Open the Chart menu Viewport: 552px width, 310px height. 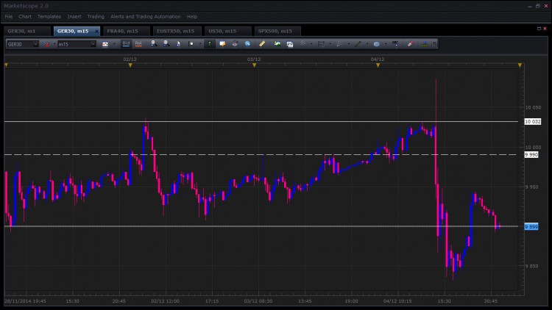25,16
